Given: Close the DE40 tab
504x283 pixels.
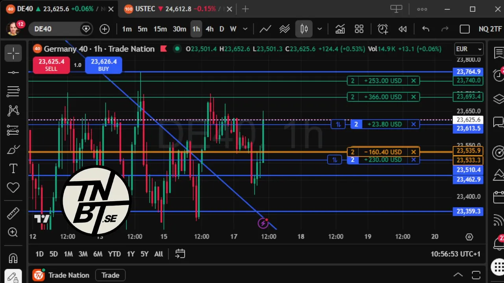Looking at the screenshot, I should pyautogui.click(x=111, y=9).
